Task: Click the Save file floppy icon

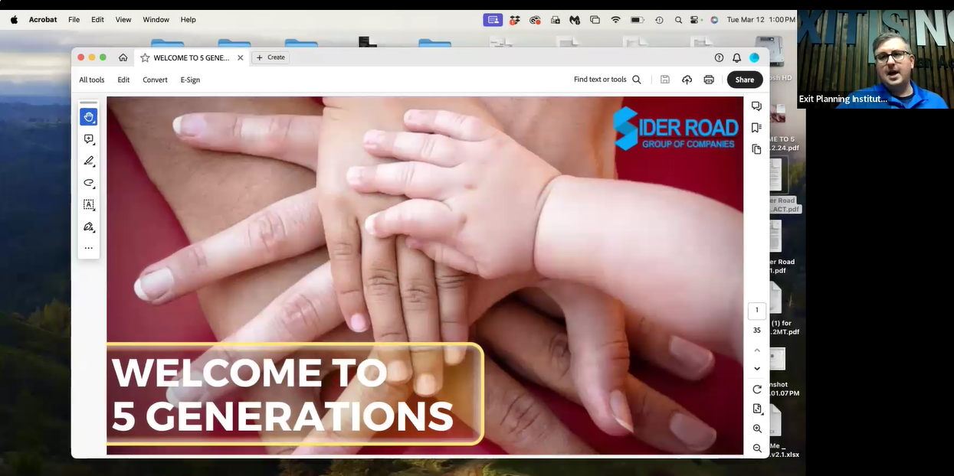Action: (665, 80)
